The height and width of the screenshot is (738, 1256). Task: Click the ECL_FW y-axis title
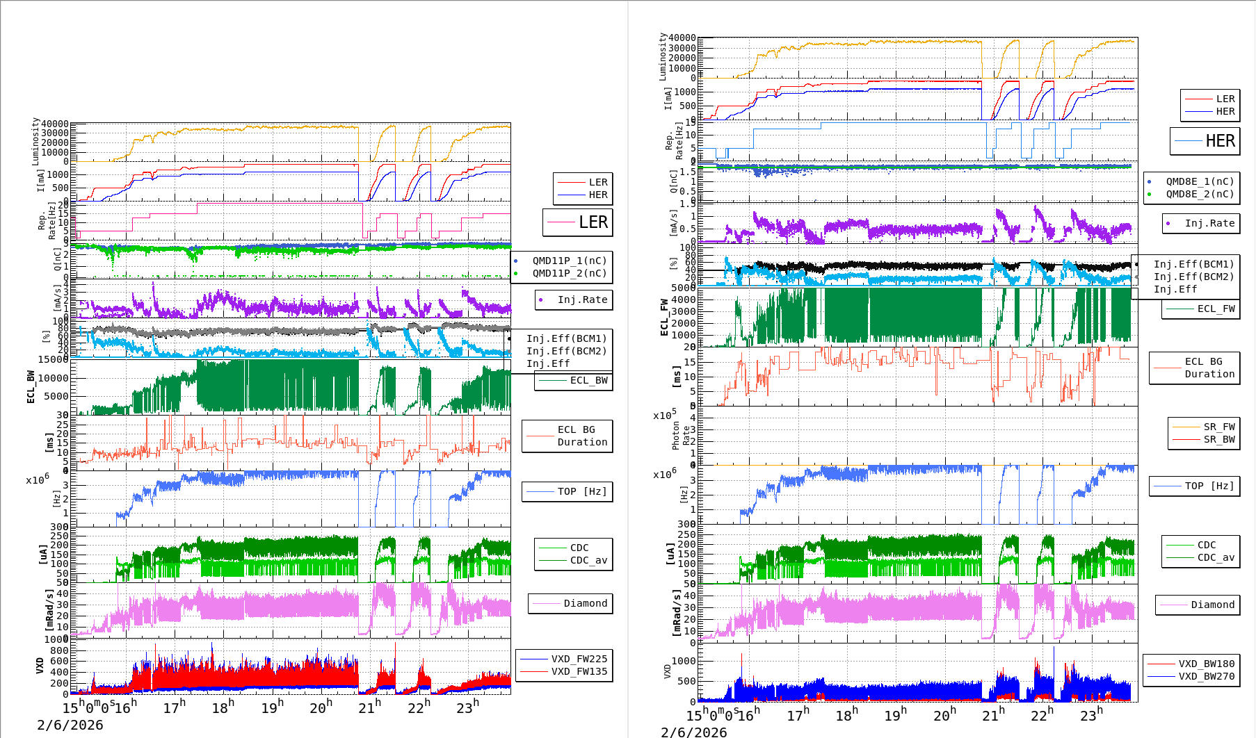664,318
